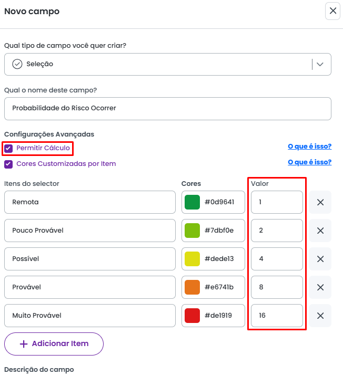Screen dimensions: 343x376
Task: Remove the Muito Provável item
Action: (320, 316)
